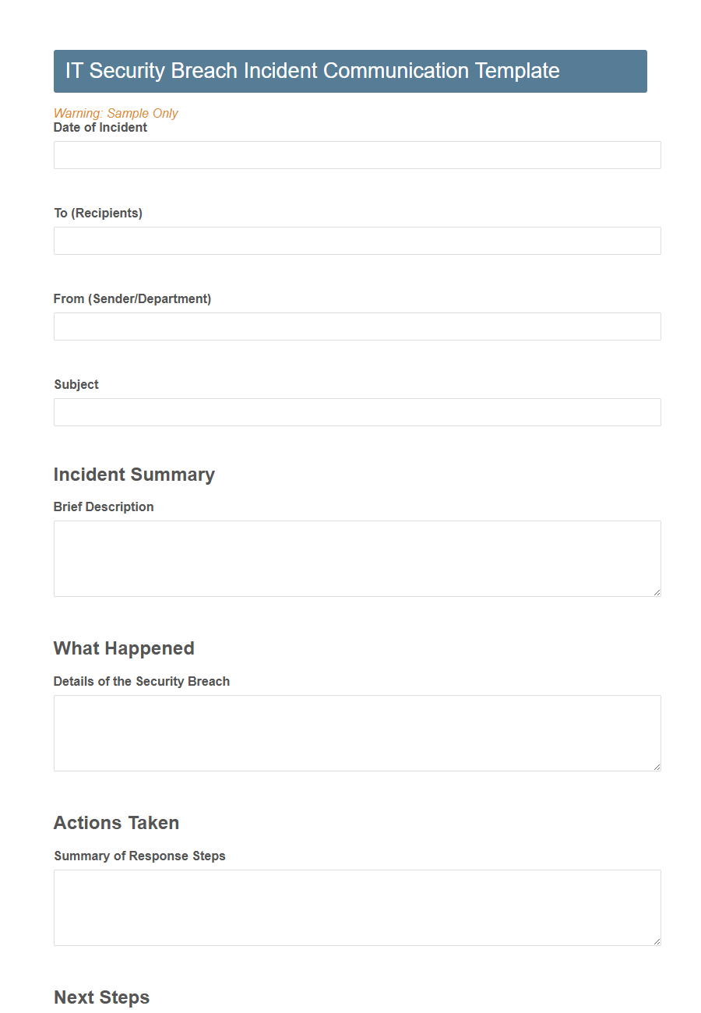Viewport: 701px width, 1013px height.
Task: Click the Incident Summary section heading
Action: 134,475
